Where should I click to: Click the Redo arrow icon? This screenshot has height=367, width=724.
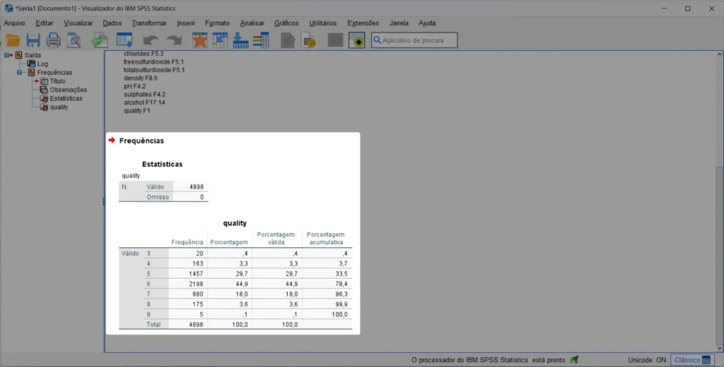pyautogui.click(x=173, y=40)
